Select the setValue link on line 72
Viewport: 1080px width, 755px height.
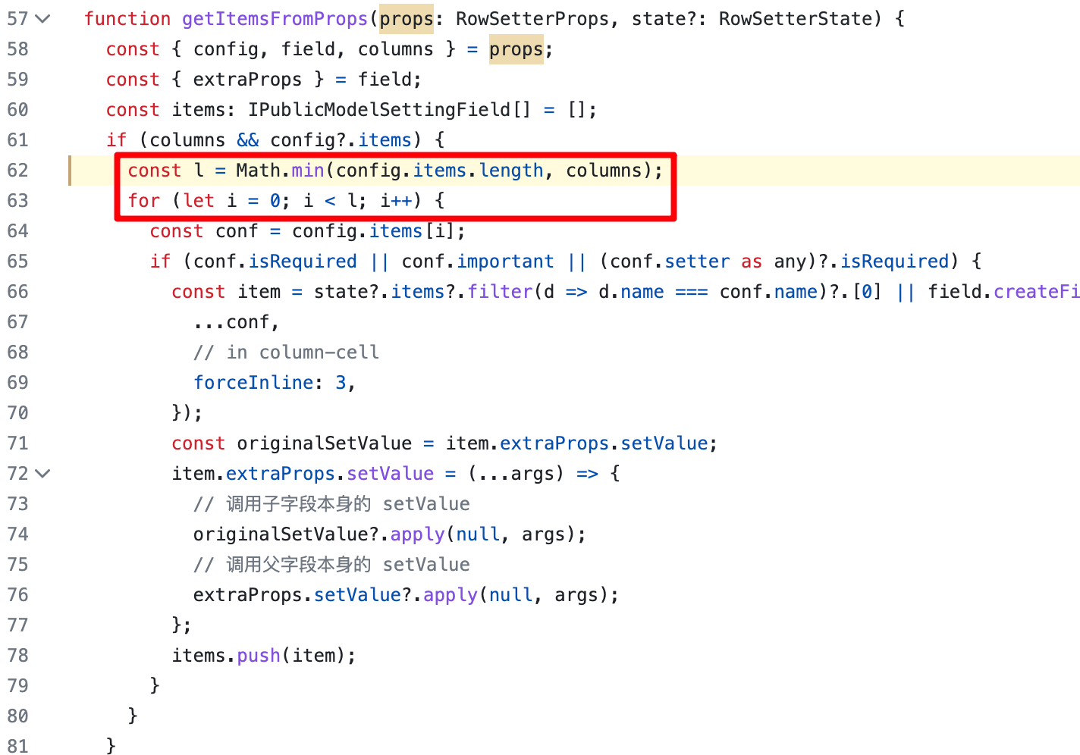click(389, 473)
